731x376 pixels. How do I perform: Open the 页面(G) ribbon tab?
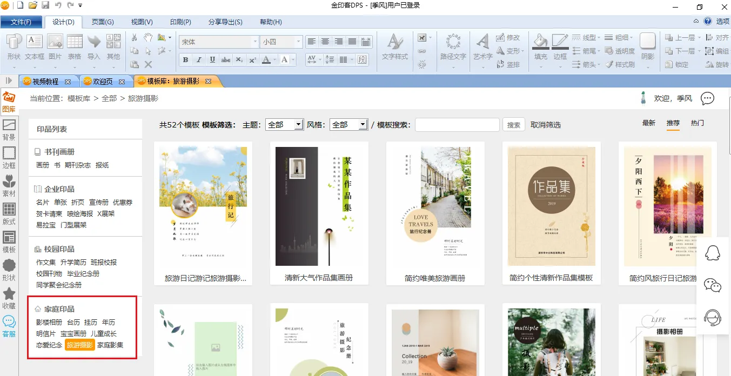point(103,22)
